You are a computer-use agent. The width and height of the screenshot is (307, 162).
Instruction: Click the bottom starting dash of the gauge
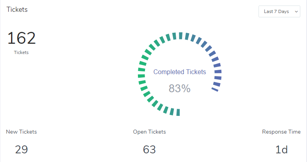178,112
